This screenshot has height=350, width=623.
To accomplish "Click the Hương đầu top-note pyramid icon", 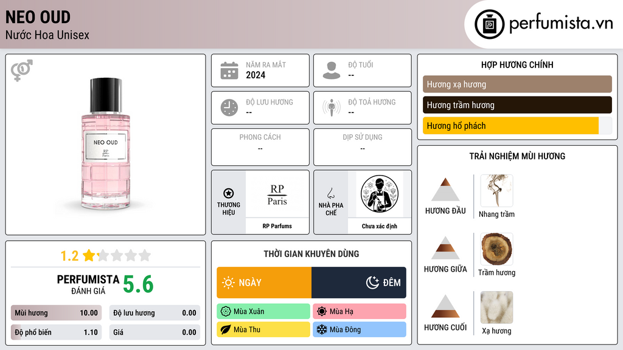I will point(445,190).
